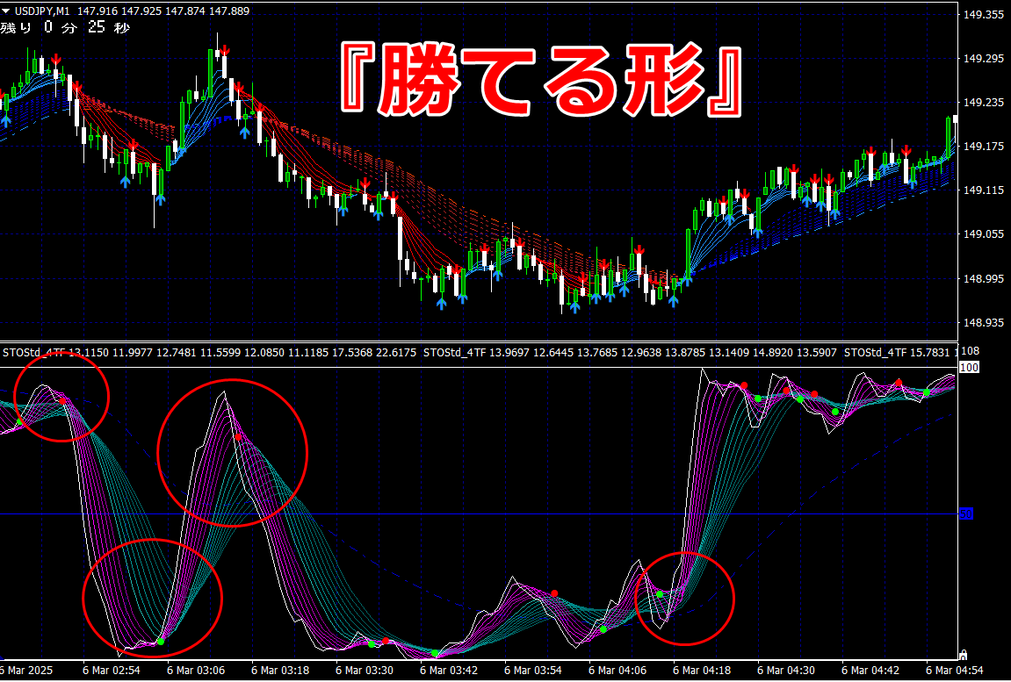Select the blue 50 level label

(966, 514)
